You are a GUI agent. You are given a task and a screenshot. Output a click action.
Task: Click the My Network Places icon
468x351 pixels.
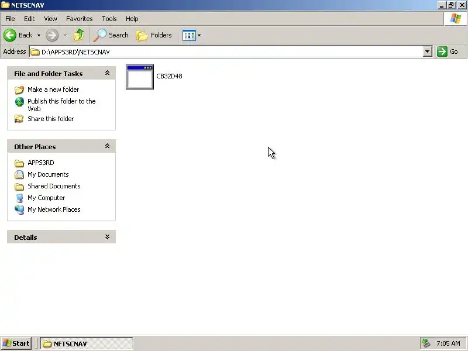[x=19, y=210]
